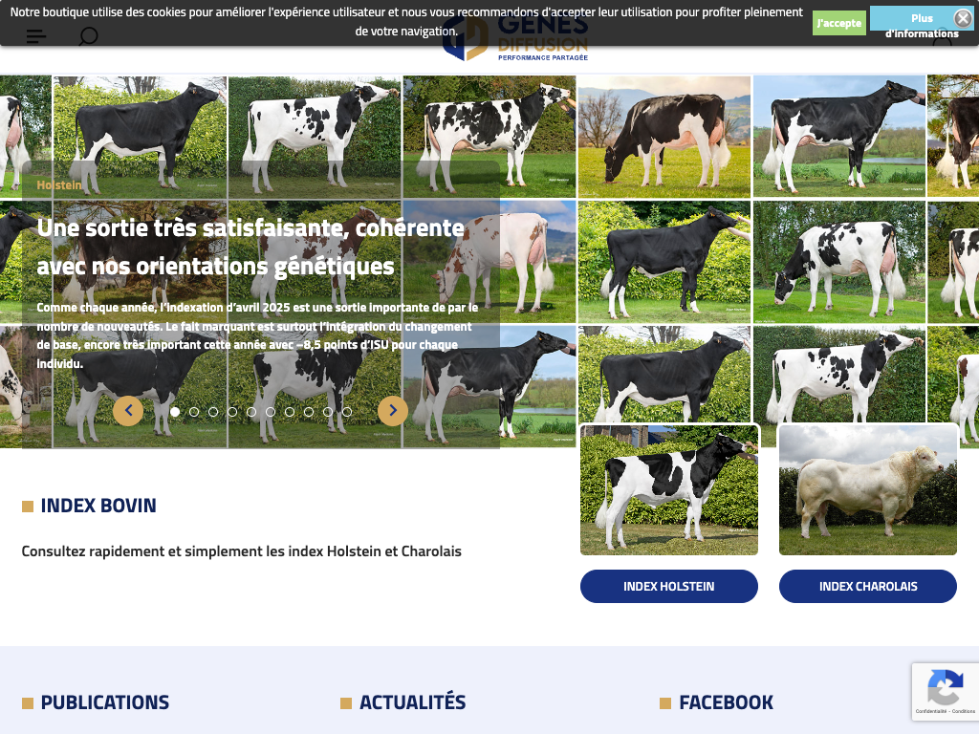Open the INDEX HOLSTEIN page
Viewport: 979px width, 734px height.
668,586
